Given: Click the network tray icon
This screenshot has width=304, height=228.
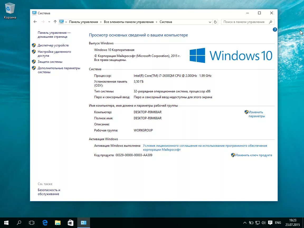Looking at the screenshot, I should click(x=258, y=223).
